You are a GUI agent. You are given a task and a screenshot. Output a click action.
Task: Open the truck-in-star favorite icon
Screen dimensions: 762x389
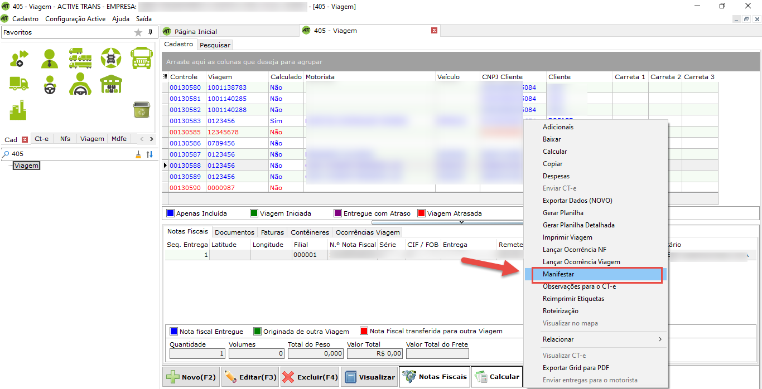[x=110, y=57]
